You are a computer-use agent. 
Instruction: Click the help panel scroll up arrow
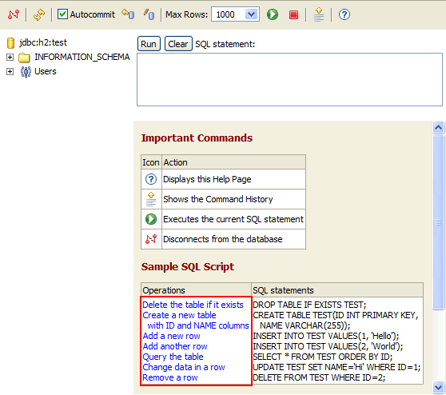click(438, 127)
